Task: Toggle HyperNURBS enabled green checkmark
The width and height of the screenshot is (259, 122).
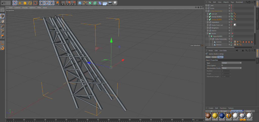Action: coord(232,36)
